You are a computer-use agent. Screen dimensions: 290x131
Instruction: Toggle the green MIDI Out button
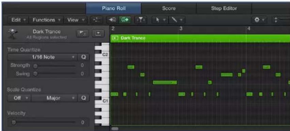[x=125, y=20]
